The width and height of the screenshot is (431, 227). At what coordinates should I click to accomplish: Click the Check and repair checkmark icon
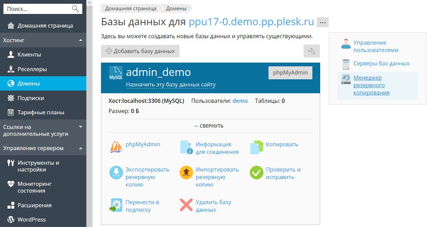click(x=256, y=173)
